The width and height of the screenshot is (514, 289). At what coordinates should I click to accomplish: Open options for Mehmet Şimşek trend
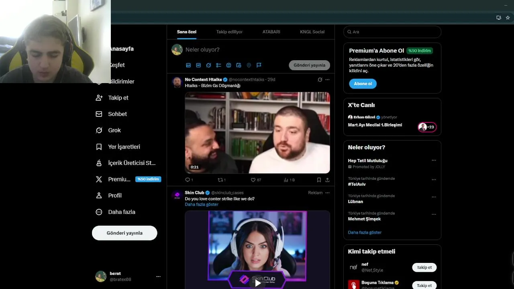tap(434, 214)
